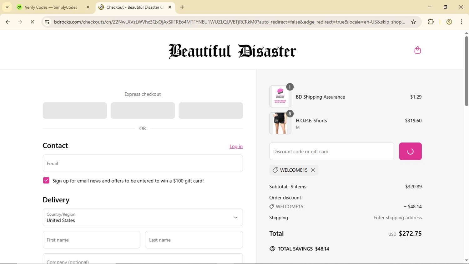The image size is (469, 264).
Task: Click the BD Shipping Assurance item name
Action: 320,97
